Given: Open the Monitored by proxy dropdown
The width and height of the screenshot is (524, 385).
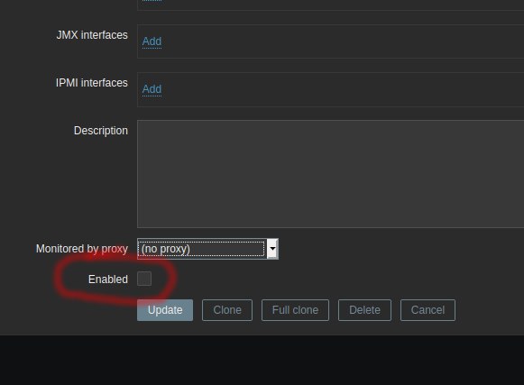Looking at the screenshot, I should [207, 249].
